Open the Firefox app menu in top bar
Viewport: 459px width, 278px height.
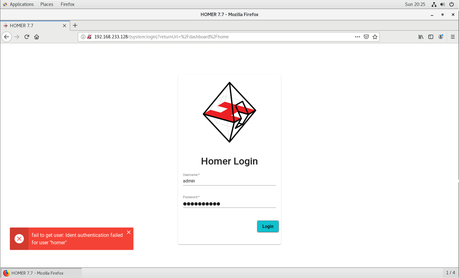pos(68,4)
